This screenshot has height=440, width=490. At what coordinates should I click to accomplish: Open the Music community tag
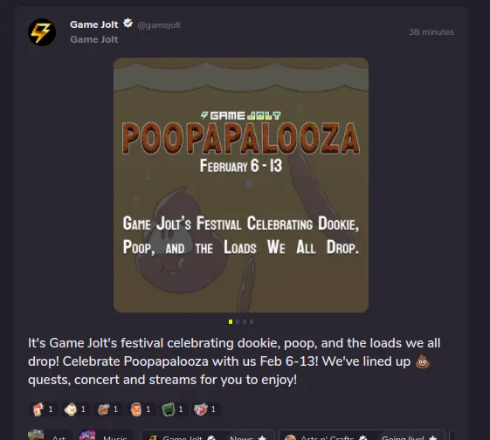[x=107, y=436]
